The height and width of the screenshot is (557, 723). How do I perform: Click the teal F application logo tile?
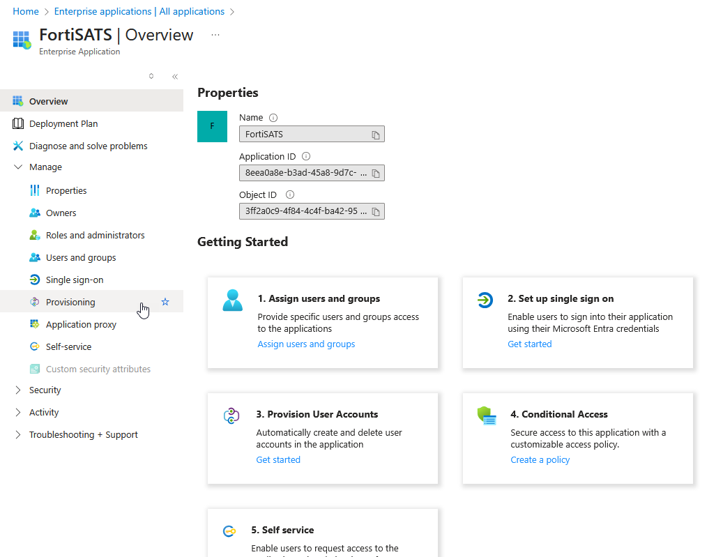pyautogui.click(x=212, y=126)
